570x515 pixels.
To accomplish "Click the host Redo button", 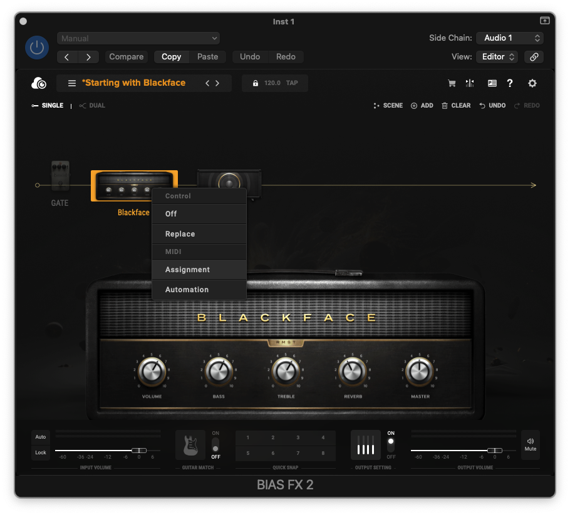I will click(x=286, y=57).
